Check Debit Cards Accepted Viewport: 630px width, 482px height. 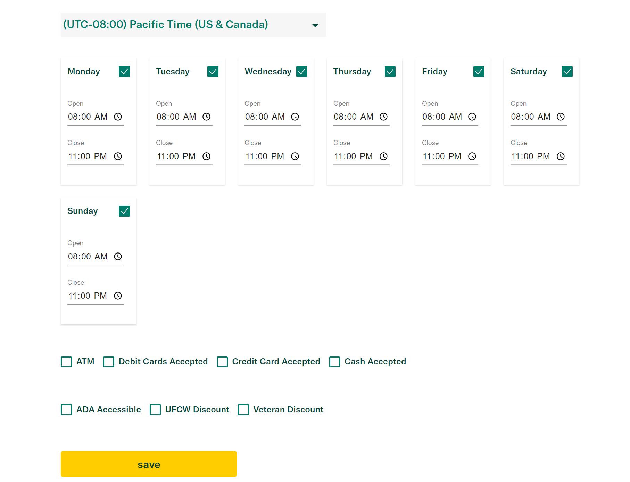coord(109,362)
